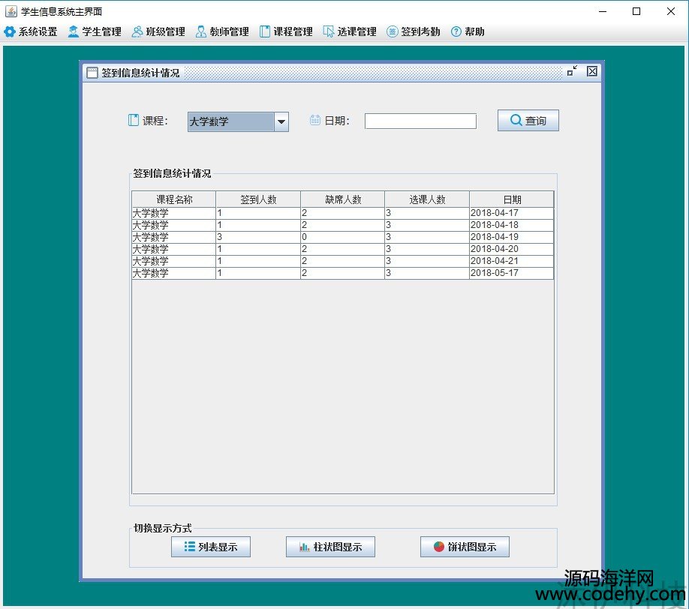The width and height of the screenshot is (689, 609).
Task: Click 缺席人数 value 0 in 2018-04-19 row
Action: coord(343,237)
